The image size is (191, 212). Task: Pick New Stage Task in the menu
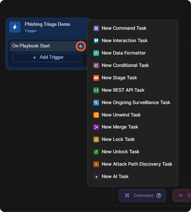(133, 78)
